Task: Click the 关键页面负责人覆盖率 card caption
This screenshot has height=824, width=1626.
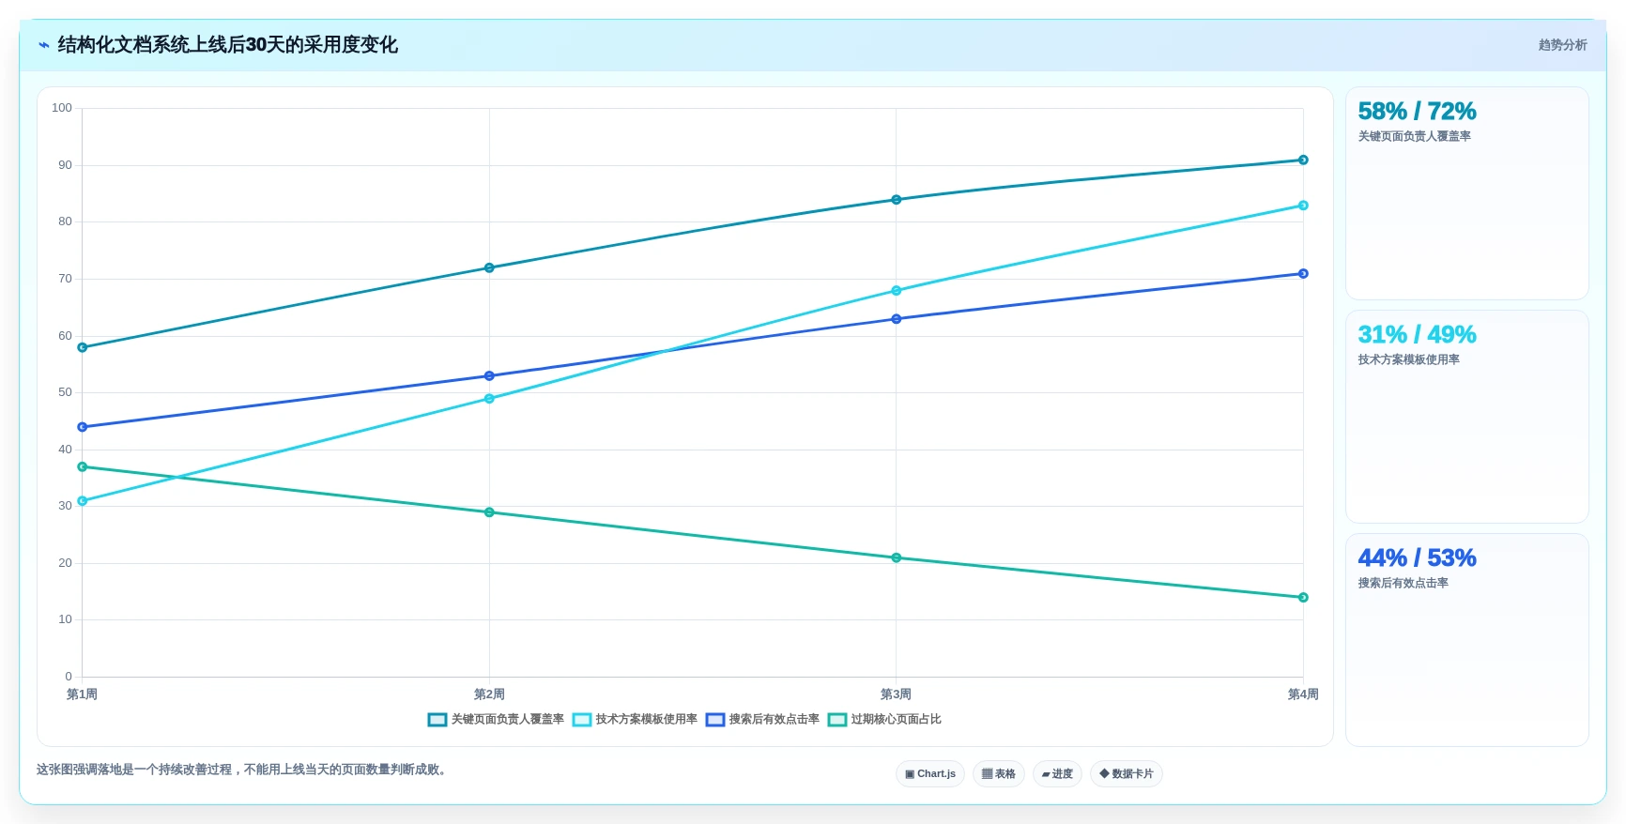Action: pos(1414,136)
